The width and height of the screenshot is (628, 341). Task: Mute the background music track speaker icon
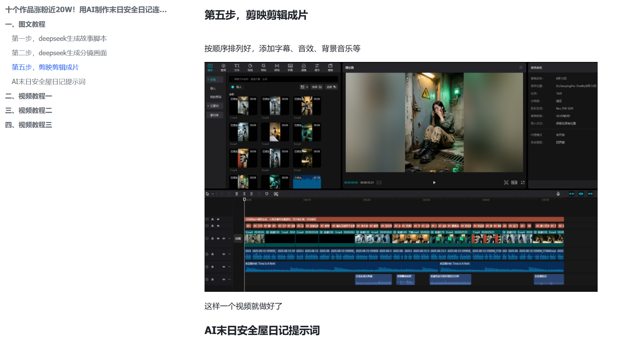[x=224, y=267]
